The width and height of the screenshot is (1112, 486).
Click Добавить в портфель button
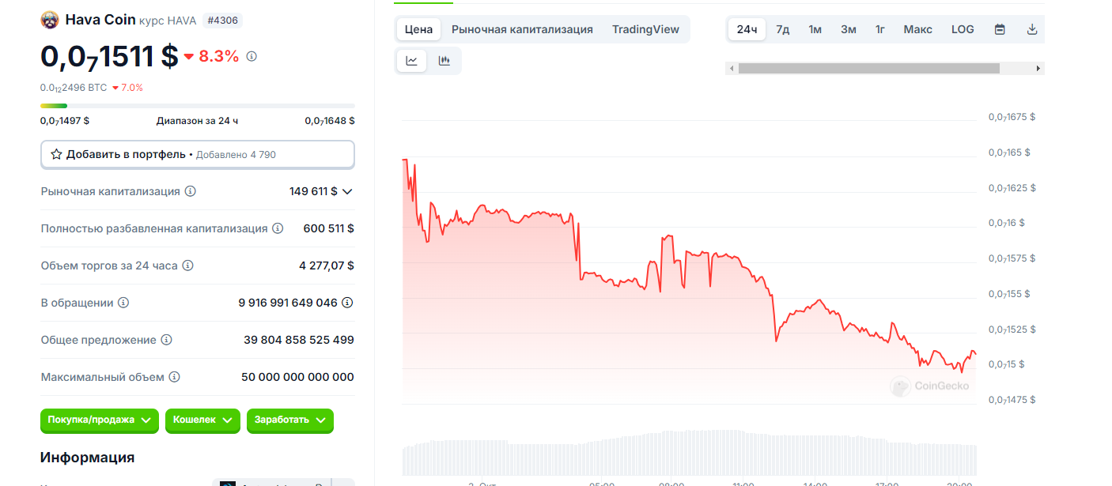tap(198, 154)
